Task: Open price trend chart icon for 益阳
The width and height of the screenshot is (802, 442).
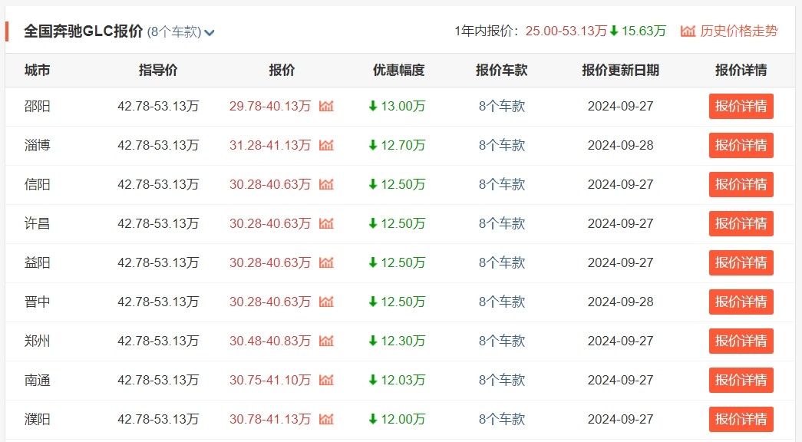Action: [326, 262]
